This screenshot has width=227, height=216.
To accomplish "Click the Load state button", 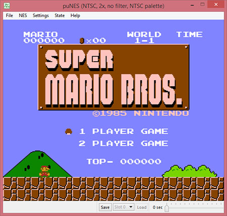I will (x=142, y=207).
